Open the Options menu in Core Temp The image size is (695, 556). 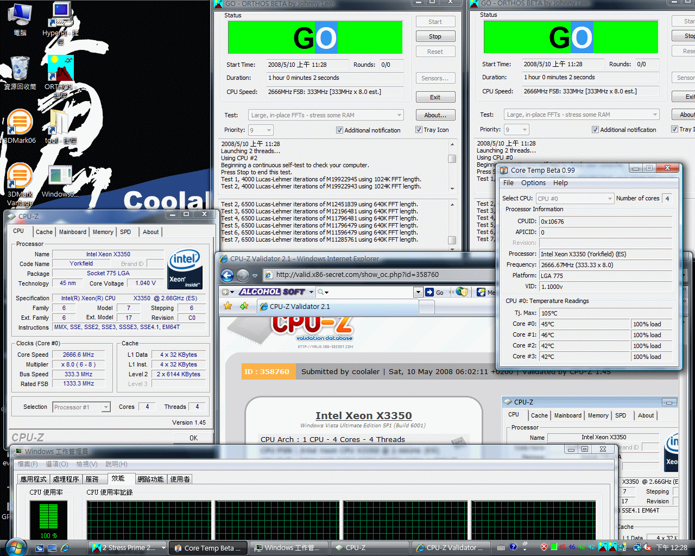(x=534, y=183)
